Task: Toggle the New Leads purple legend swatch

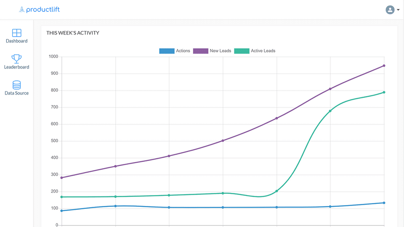Action: tap(200, 51)
